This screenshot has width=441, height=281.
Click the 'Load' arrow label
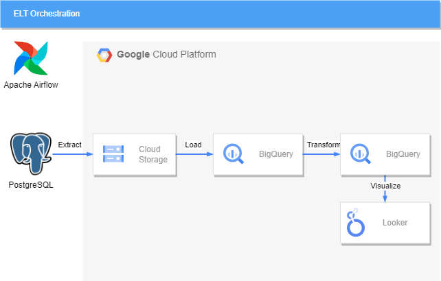pos(193,145)
